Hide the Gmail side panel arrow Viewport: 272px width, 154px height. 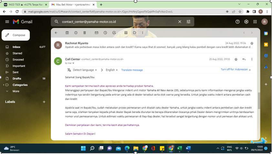click(x=266, y=138)
